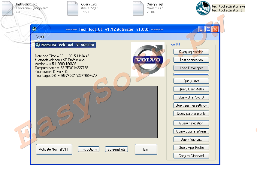Click the Volvo logo image

pyautogui.click(x=148, y=59)
